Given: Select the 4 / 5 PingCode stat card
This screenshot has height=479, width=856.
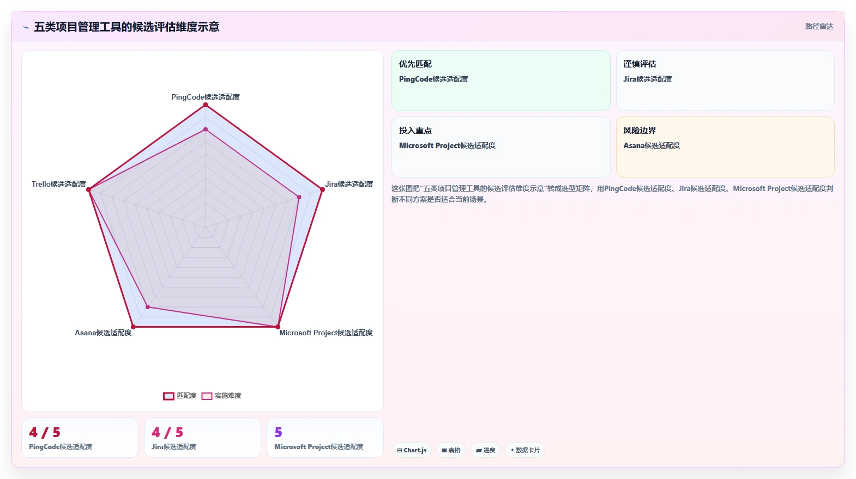Looking at the screenshot, I should click(x=80, y=438).
